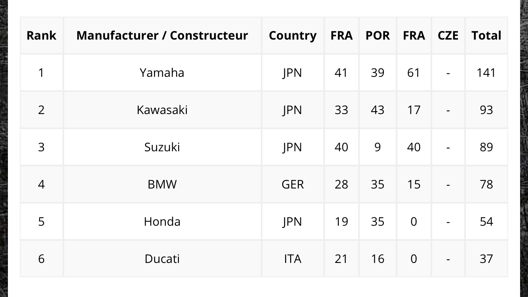Click the Total column header
This screenshot has width=528, height=297.
(486, 36)
